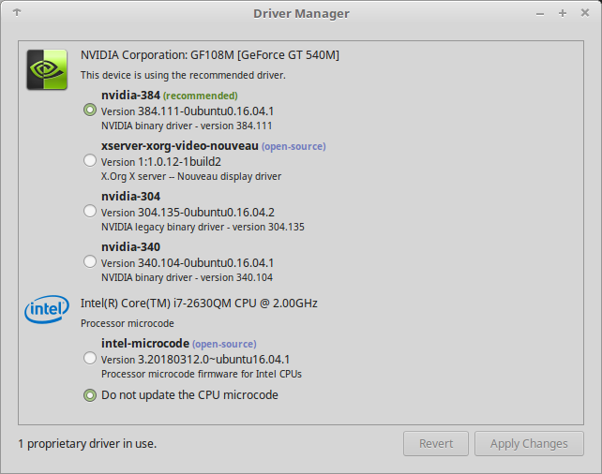Click the NVIDIA Corporation GF108M device title
This screenshot has width=602, height=474.
pyautogui.click(x=210, y=55)
